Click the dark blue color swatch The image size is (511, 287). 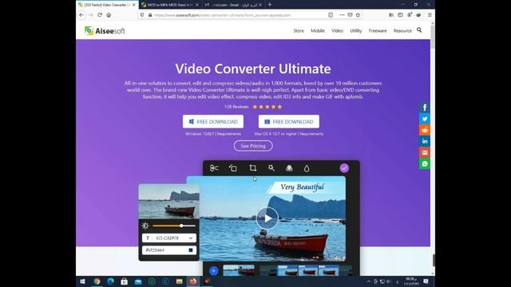(191, 250)
